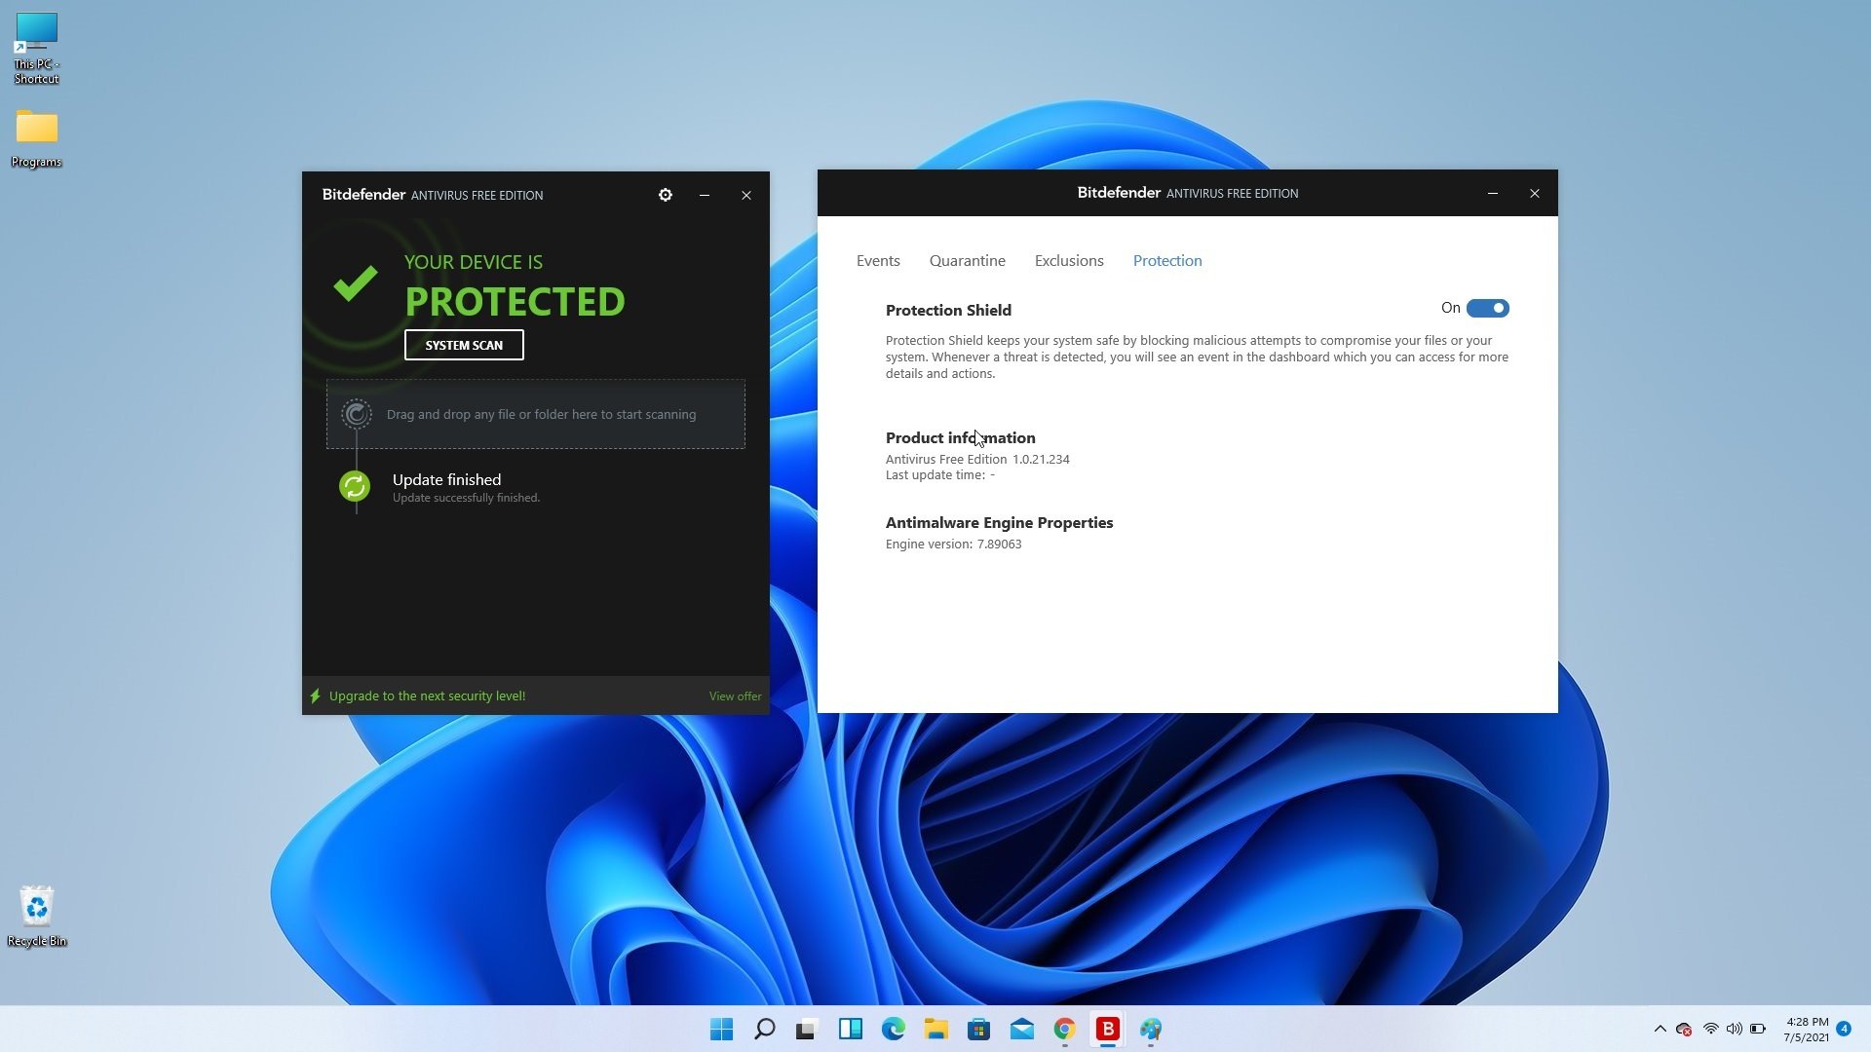
Task: Click the Product information heading
Action: (x=960, y=437)
